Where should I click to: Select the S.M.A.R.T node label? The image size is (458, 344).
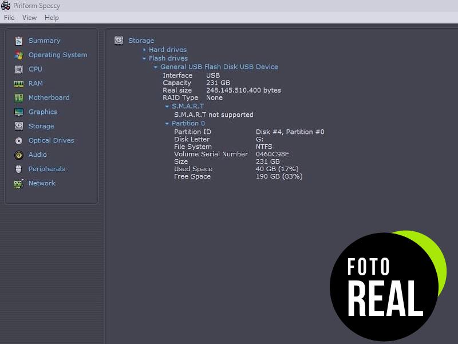point(188,106)
